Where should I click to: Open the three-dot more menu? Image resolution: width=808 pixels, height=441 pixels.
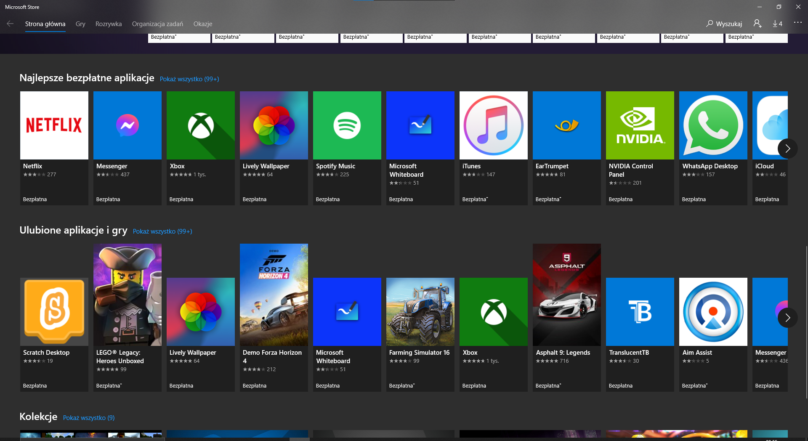click(x=797, y=22)
